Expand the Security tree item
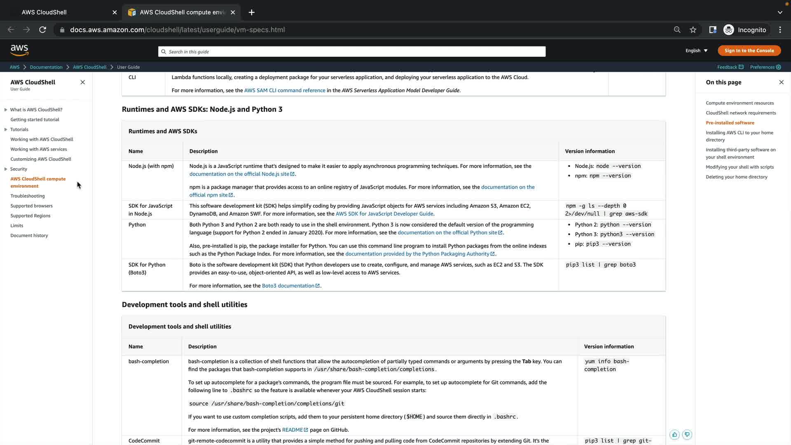Image resolution: width=791 pixels, height=445 pixels. (6, 169)
